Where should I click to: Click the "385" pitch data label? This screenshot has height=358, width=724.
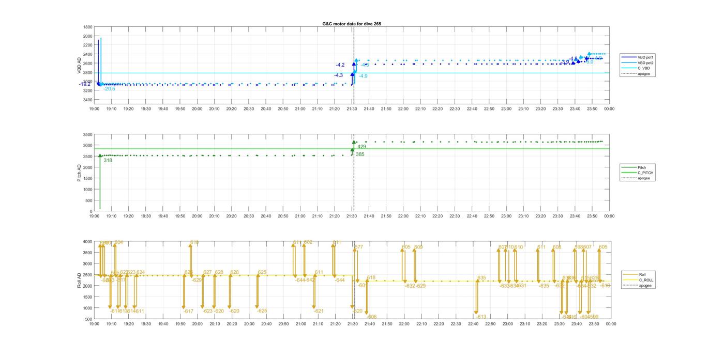pyautogui.click(x=360, y=154)
